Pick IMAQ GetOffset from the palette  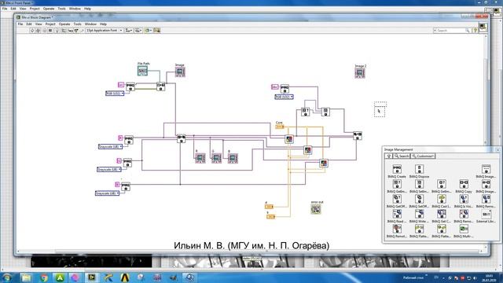pyautogui.click(x=397, y=199)
